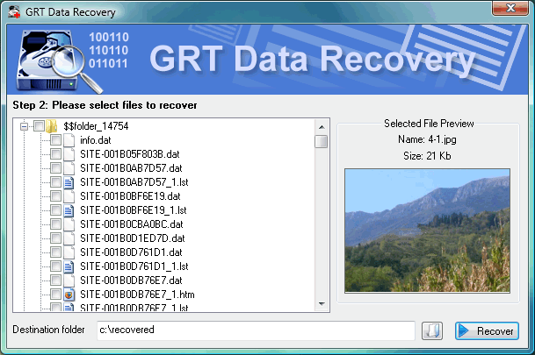Viewport: 535px width, 355px height.
Task: Select SITE-001B0CBA0BC.dat file name
Action: pos(132,224)
